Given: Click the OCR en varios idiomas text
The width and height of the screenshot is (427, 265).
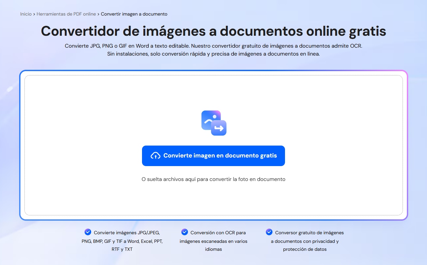Looking at the screenshot, I should (213, 241).
